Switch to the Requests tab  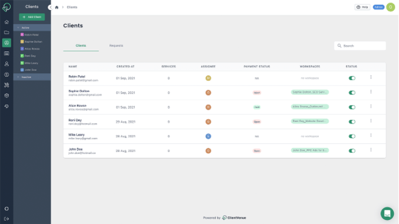[117, 45]
